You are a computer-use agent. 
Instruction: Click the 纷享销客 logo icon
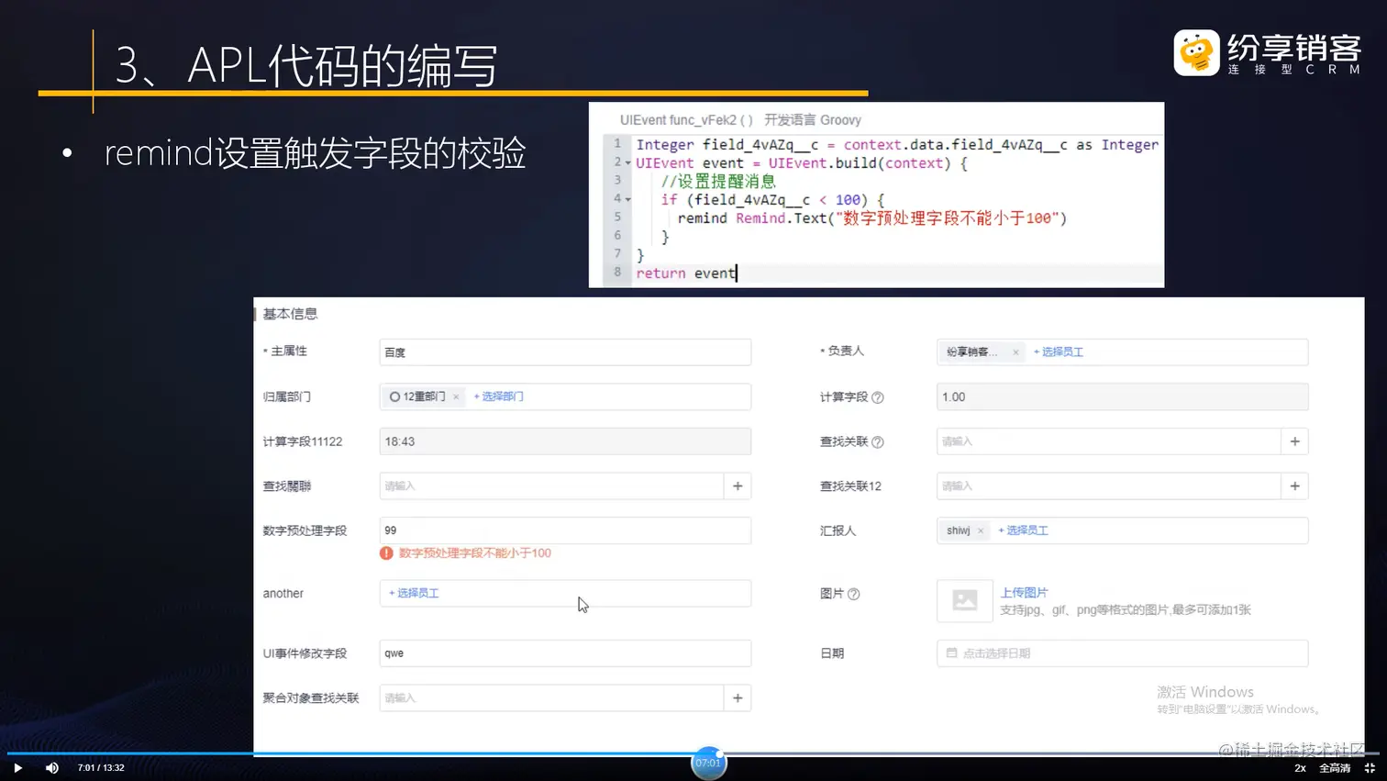pos(1196,52)
